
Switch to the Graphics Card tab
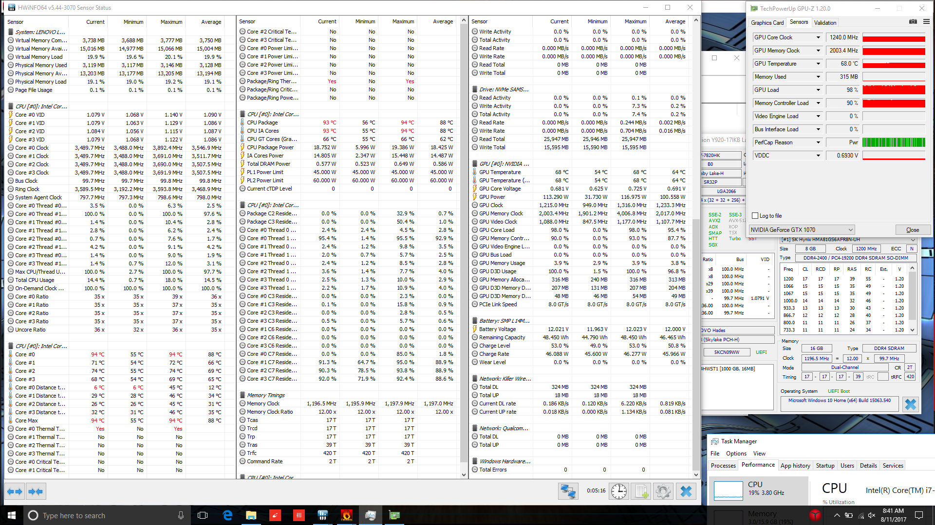click(767, 22)
